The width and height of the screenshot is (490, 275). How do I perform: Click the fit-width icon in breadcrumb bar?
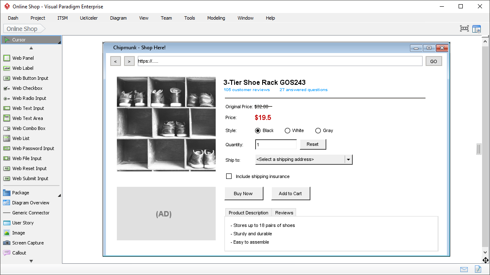[x=464, y=29]
